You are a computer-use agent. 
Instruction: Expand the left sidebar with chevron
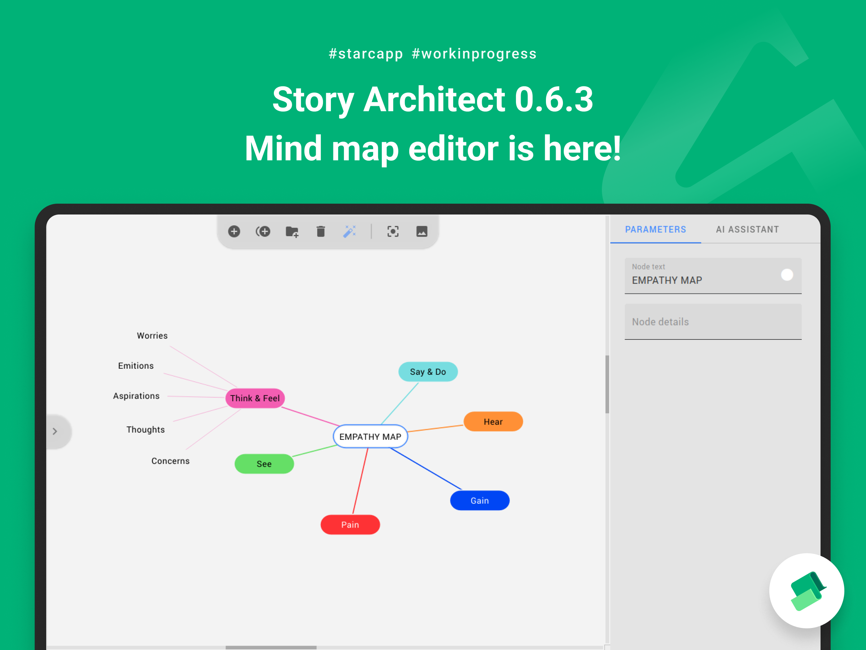click(x=55, y=432)
